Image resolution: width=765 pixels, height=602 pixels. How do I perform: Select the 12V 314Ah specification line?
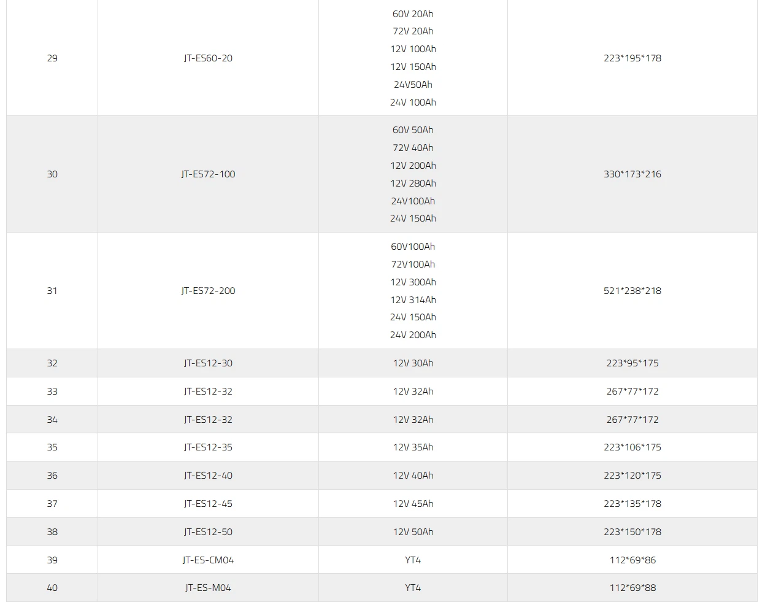[413, 300]
